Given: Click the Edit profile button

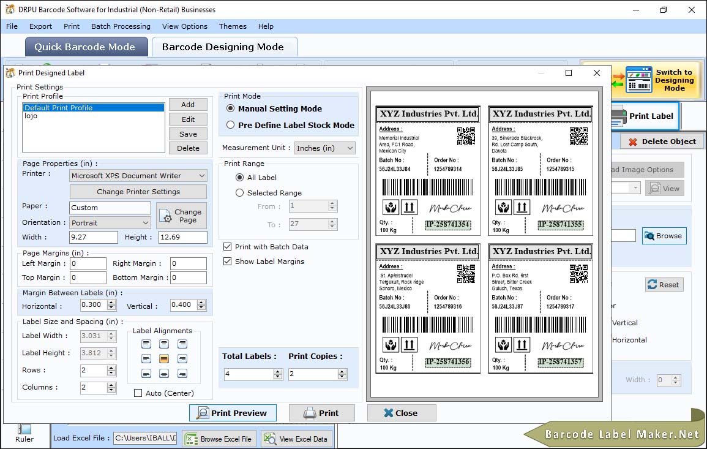Looking at the screenshot, I should coord(188,119).
